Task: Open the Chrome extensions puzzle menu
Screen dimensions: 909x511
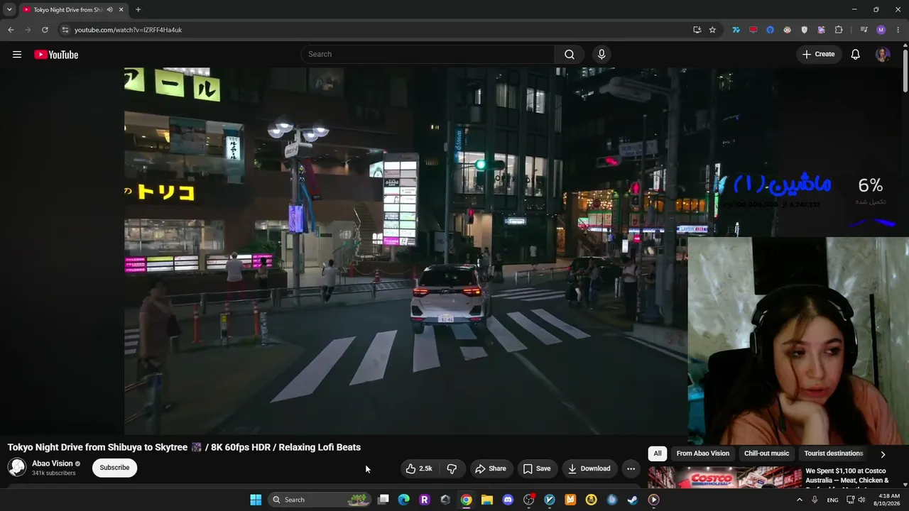Action: click(x=839, y=30)
